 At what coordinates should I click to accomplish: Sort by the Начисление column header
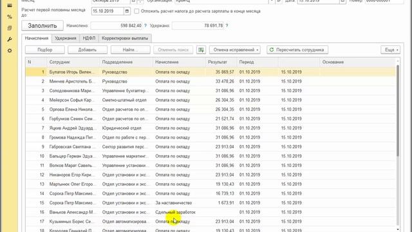click(x=179, y=62)
